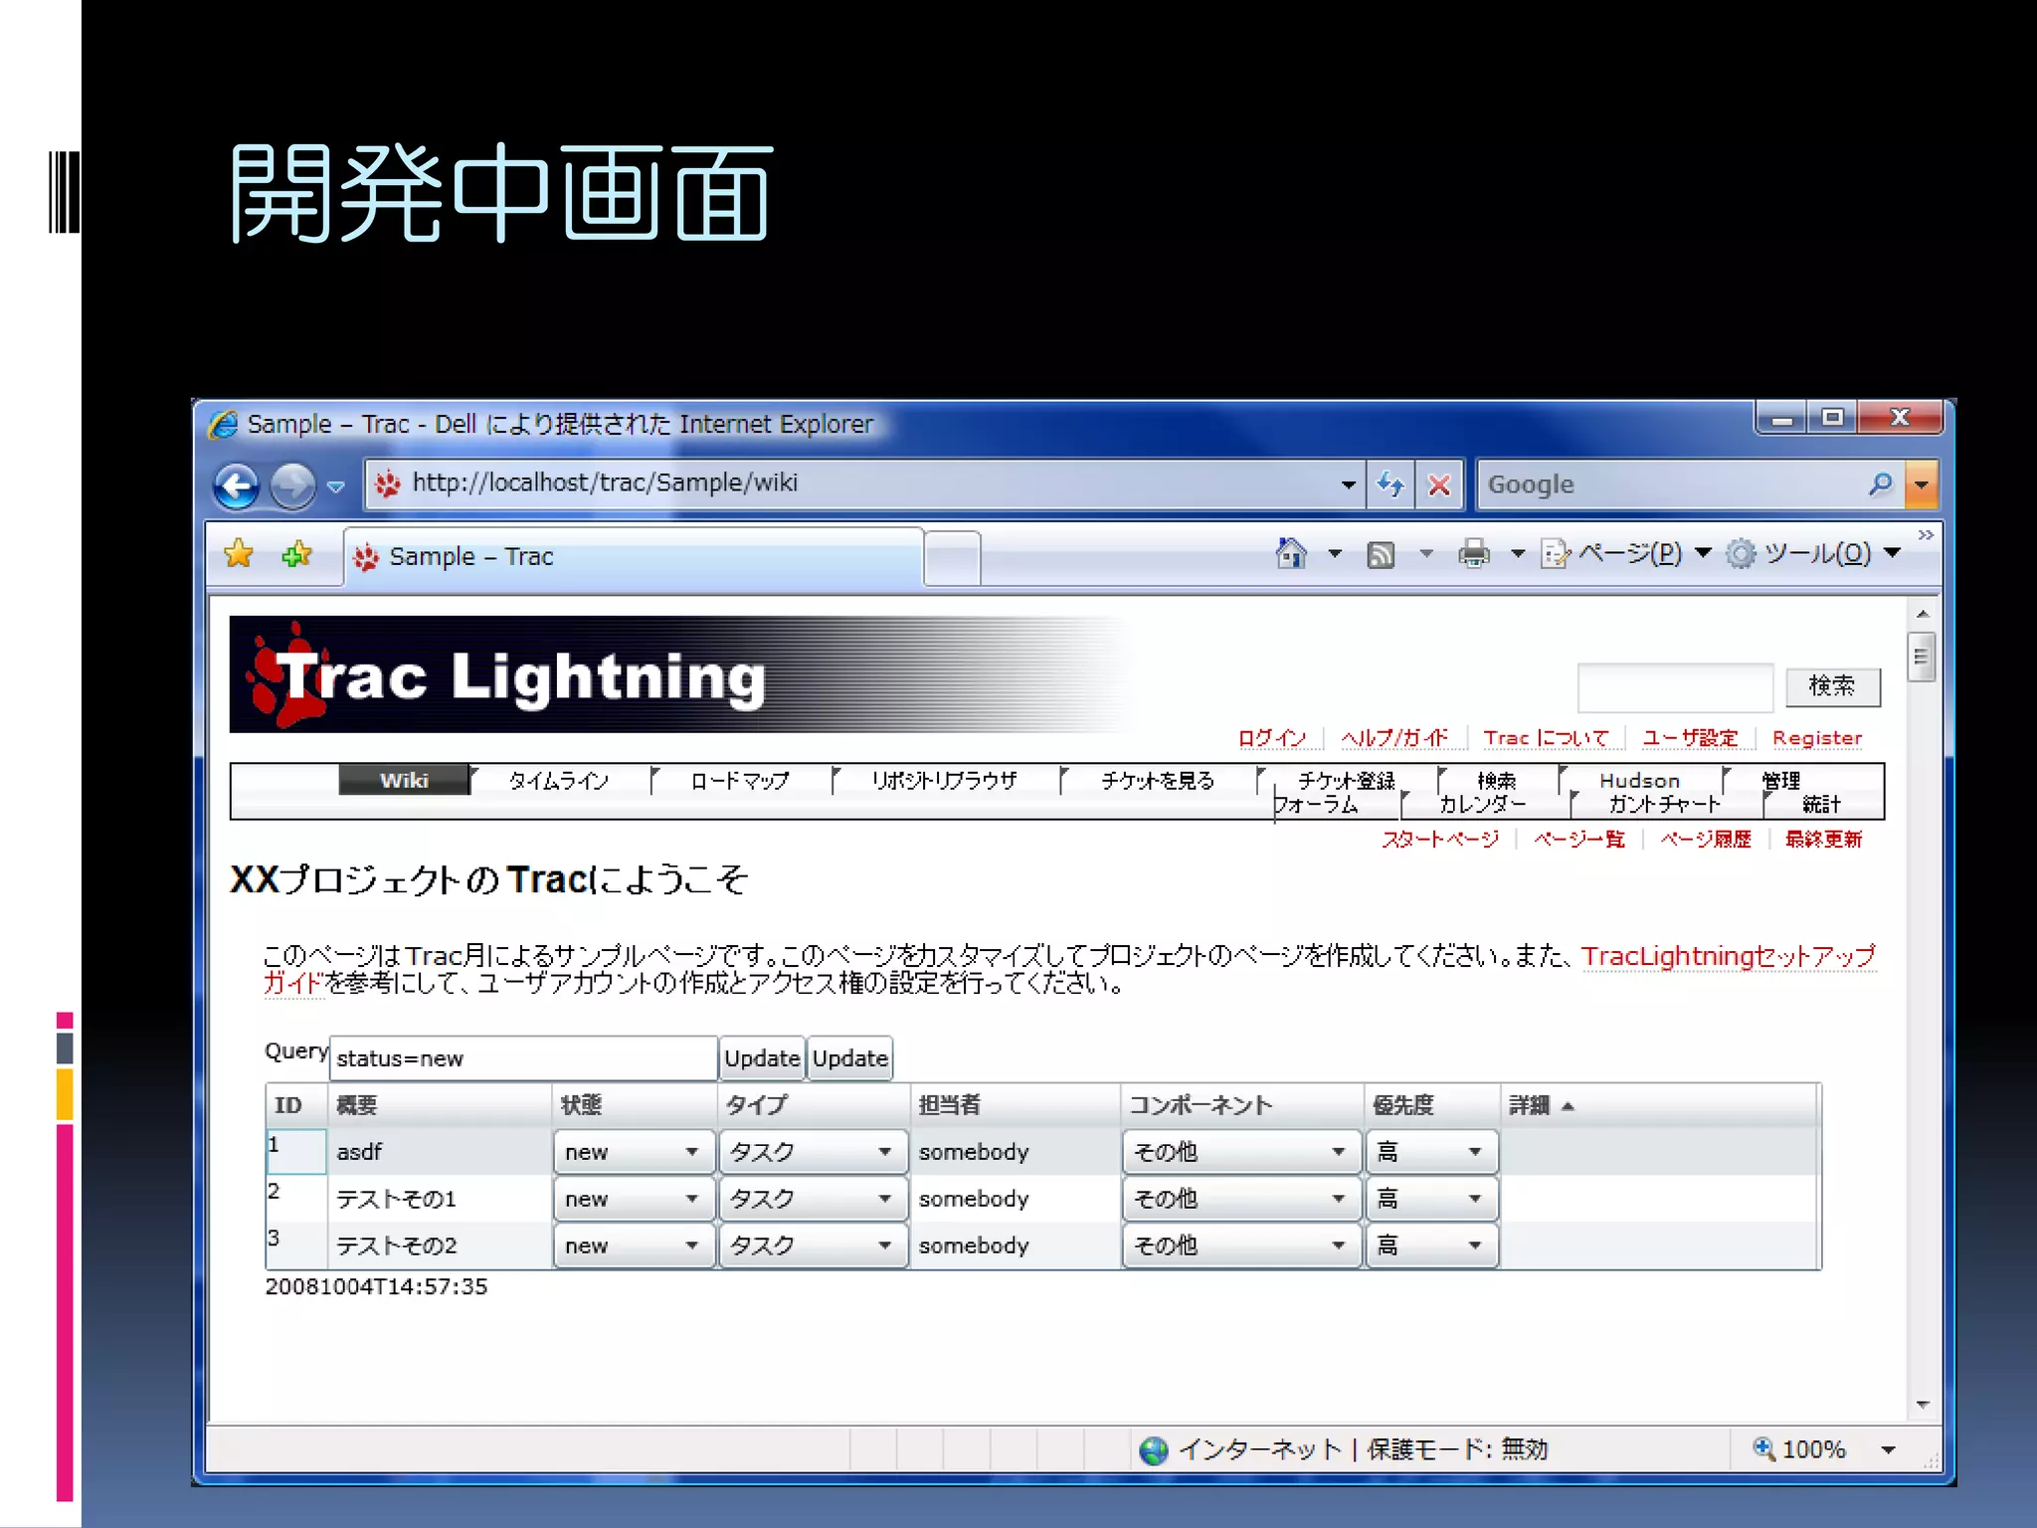The height and width of the screenshot is (1528, 2037).
Task: Open the ガントチャート navigation item
Action: [1664, 805]
